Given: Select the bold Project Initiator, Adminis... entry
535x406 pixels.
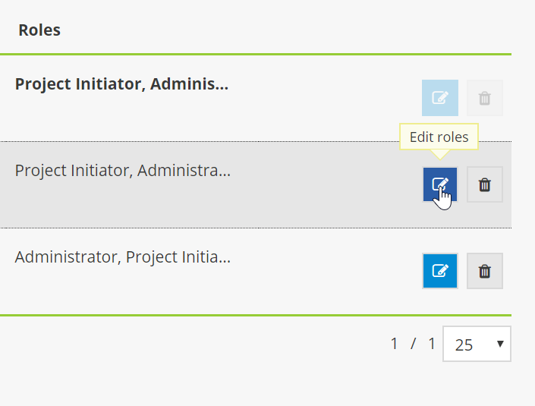Looking at the screenshot, I should click(121, 83).
